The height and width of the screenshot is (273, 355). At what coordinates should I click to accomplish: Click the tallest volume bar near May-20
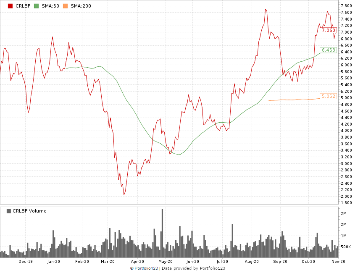point(162,233)
